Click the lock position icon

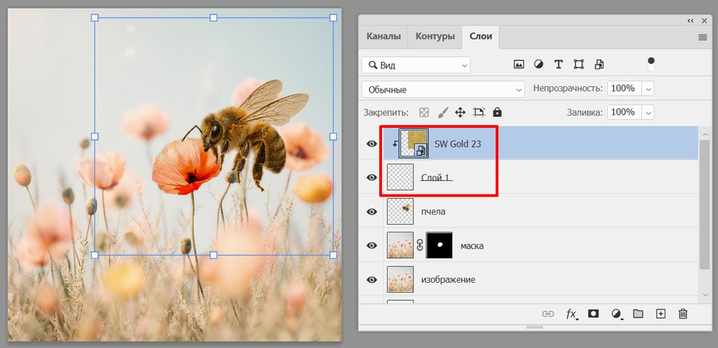[x=460, y=113]
